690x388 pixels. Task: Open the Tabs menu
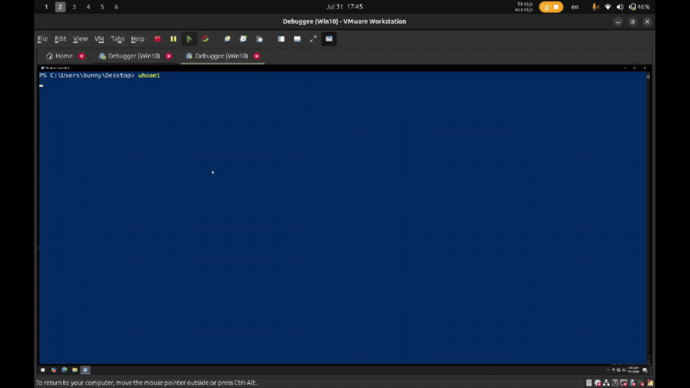(117, 39)
